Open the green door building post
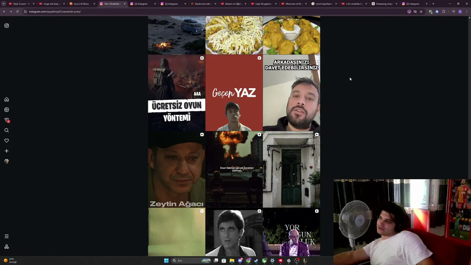The height and width of the screenshot is (265, 471). coord(291,170)
